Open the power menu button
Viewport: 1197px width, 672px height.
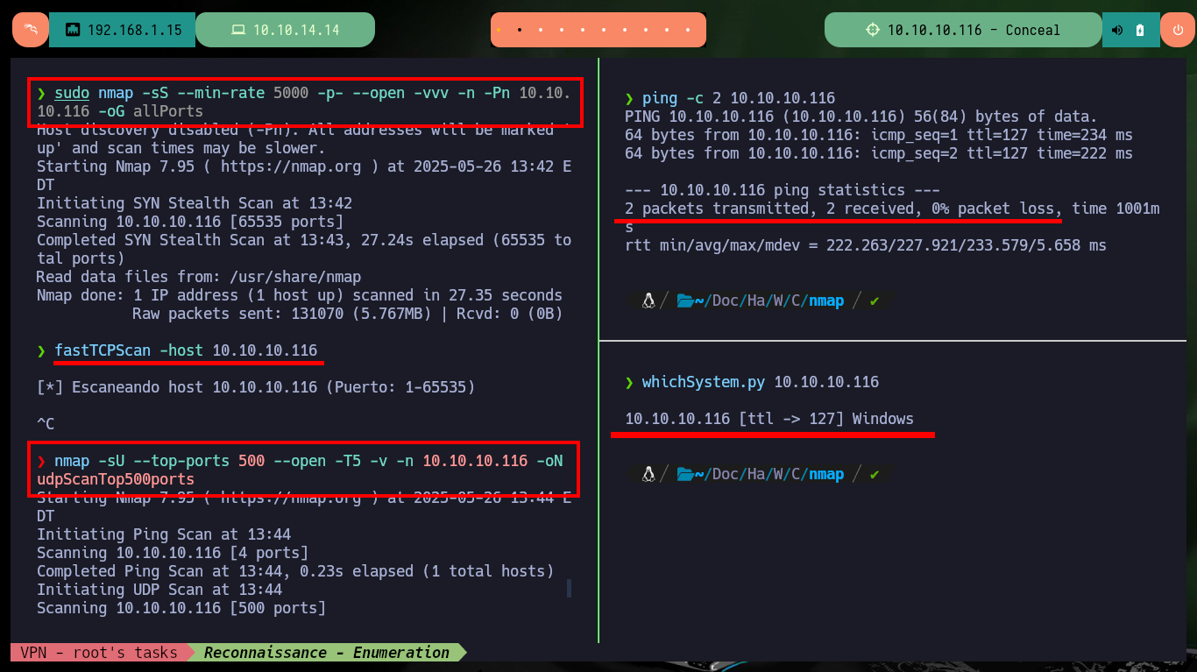[1177, 30]
